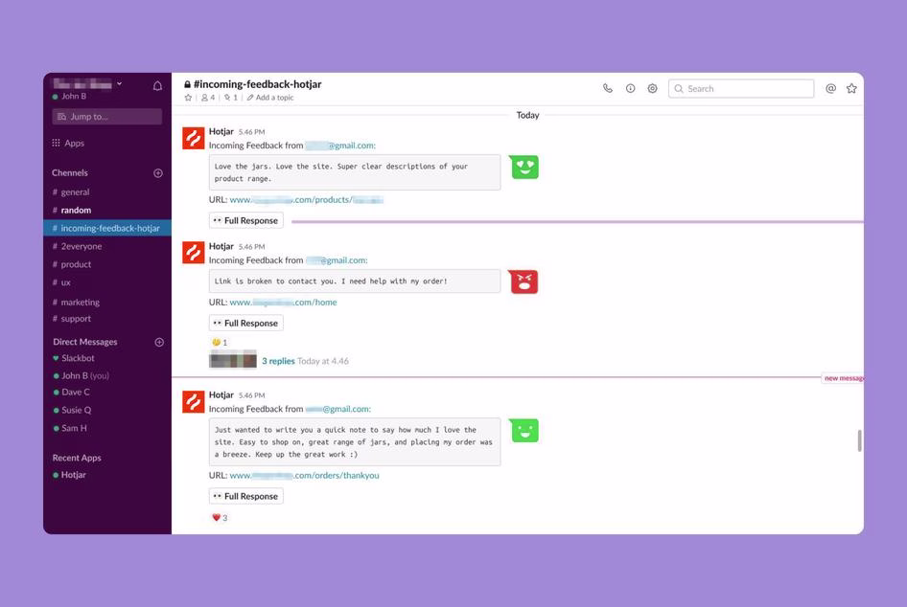Expand Full Response on the jars feedback
Image resolution: width=907 pixels, height=607 pixels.
[245, 219]
